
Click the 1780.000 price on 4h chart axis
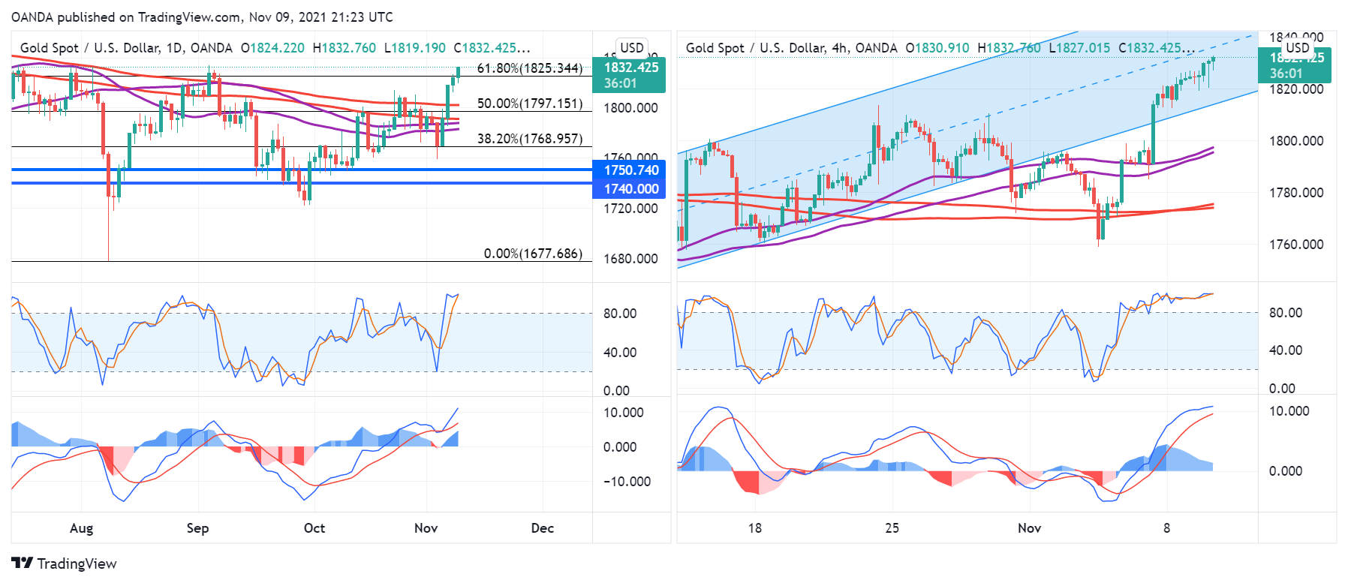point(1296,193)
